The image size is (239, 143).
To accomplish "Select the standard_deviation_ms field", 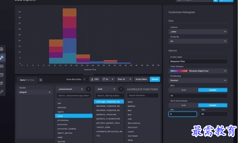I will click(x=109, y=132).
